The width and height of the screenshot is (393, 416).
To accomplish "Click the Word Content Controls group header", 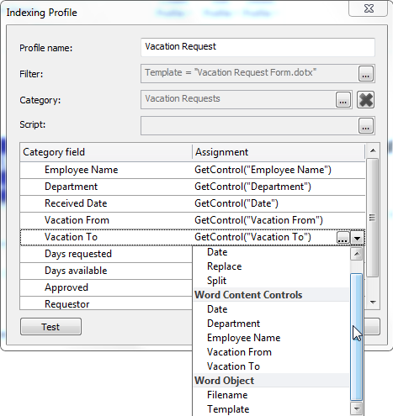I will point(271,295).
